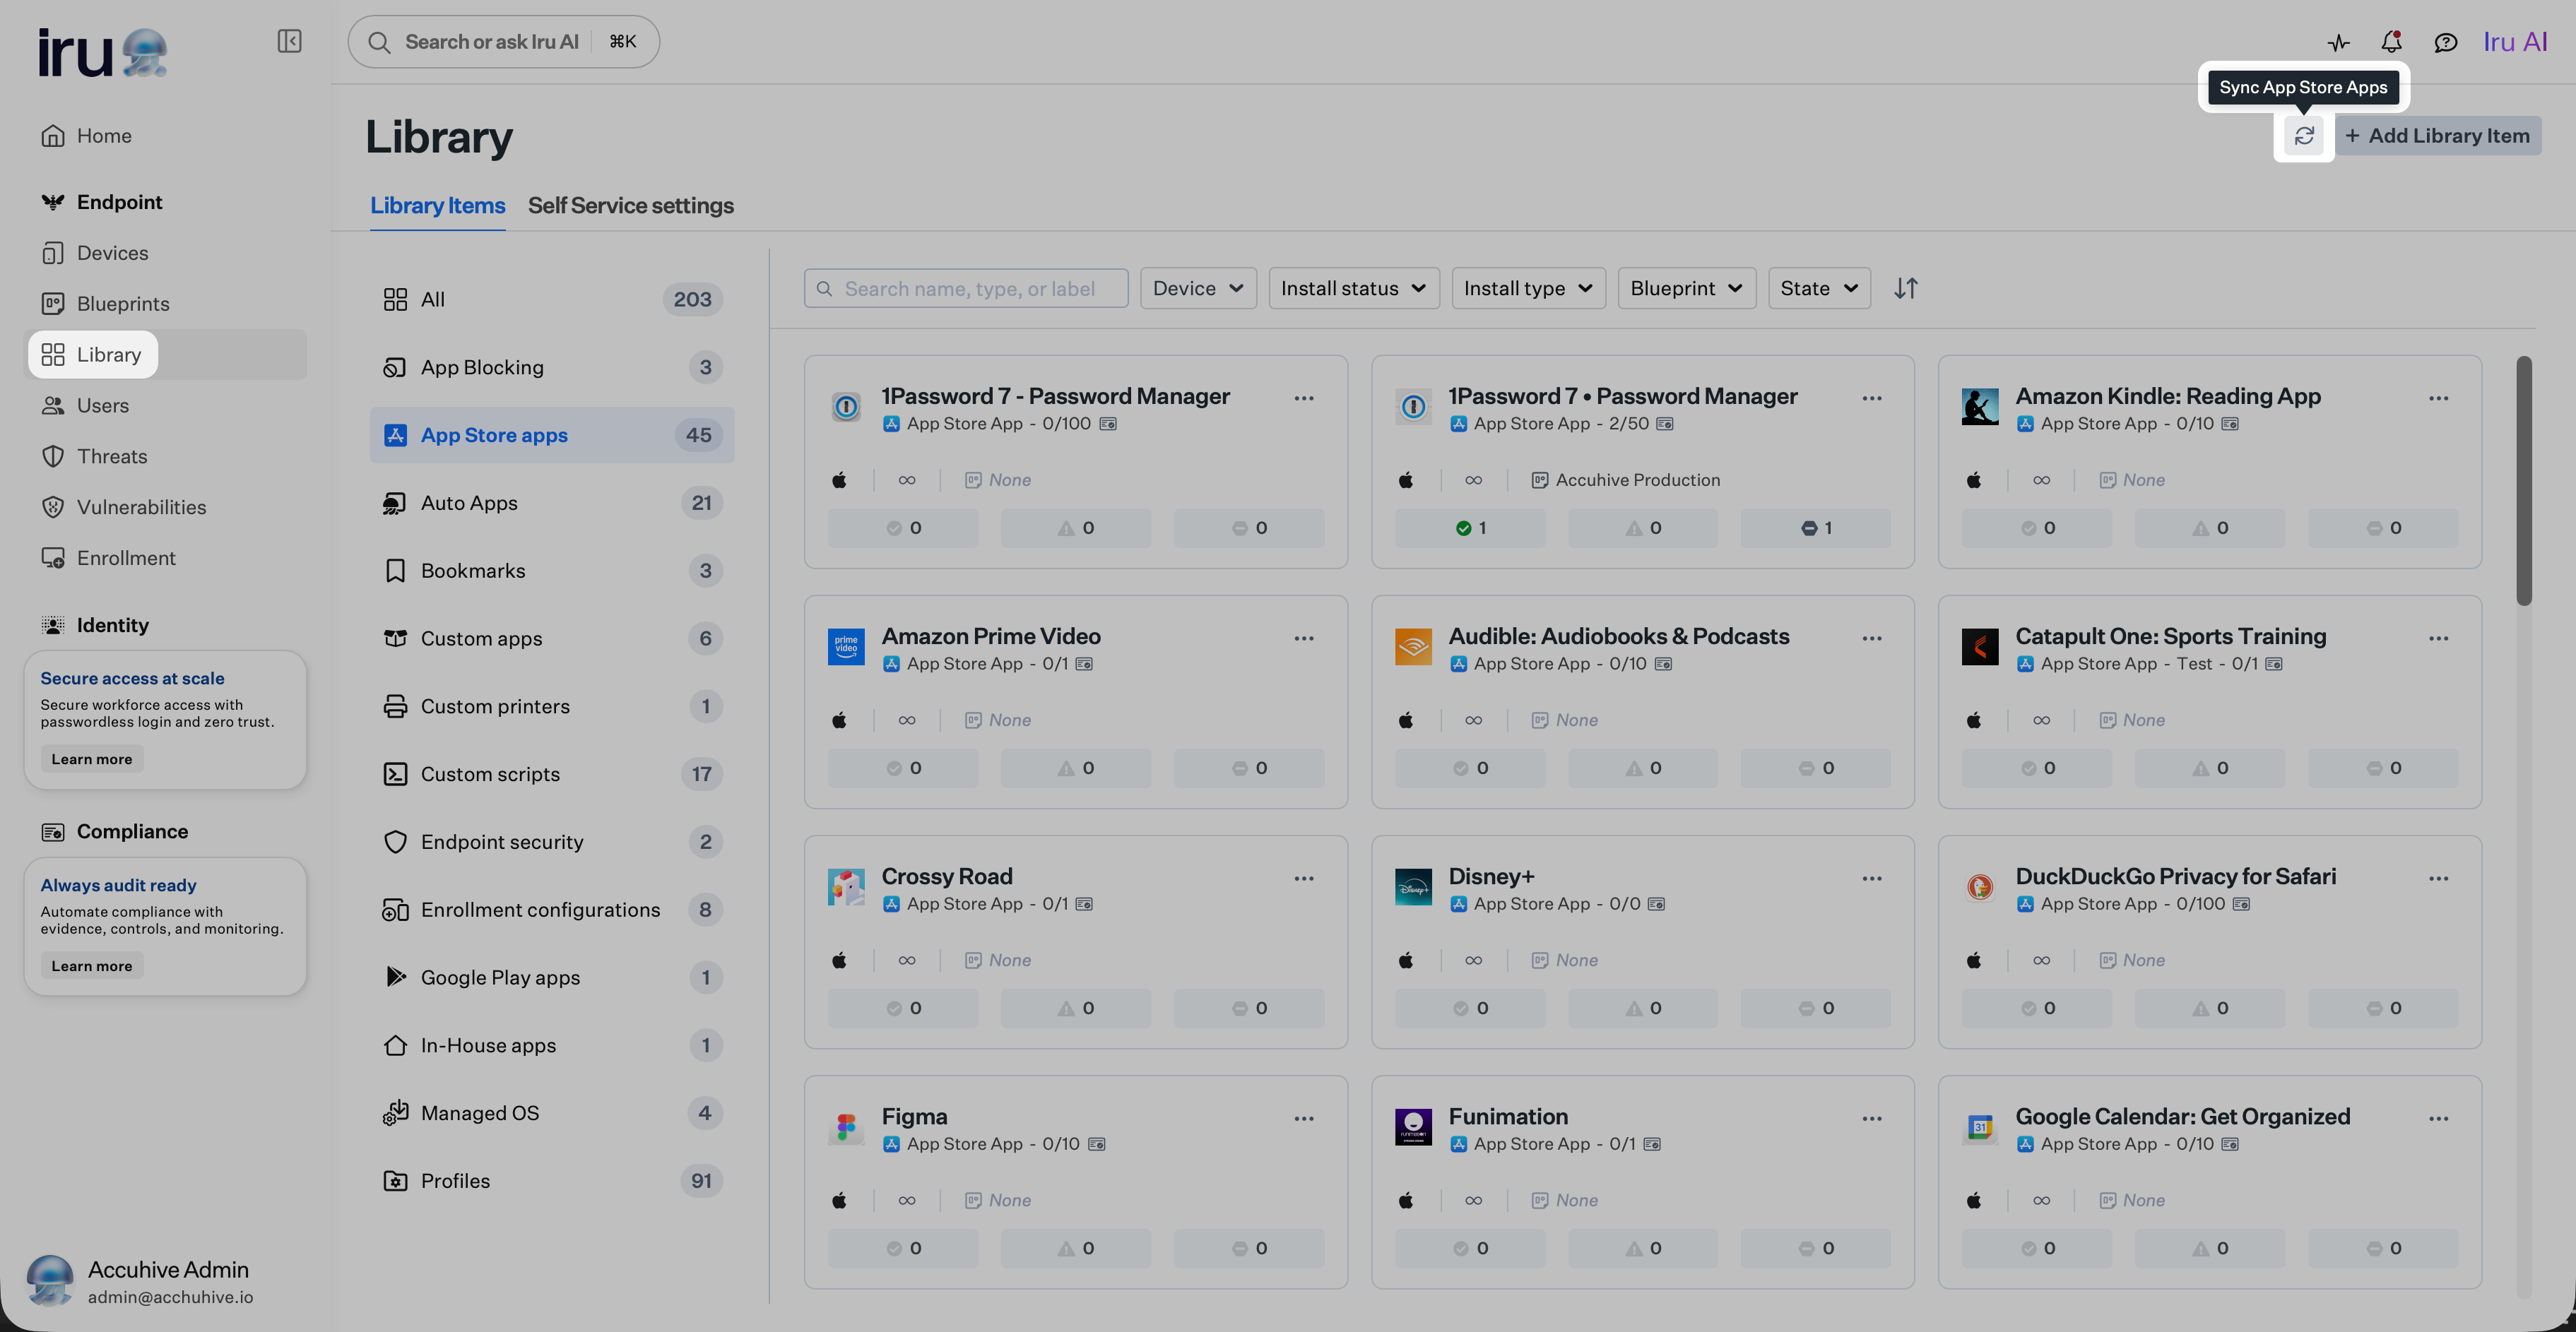2576x1332 pixels.
Task: Open the notifications bell
Action: (2391, 42)
